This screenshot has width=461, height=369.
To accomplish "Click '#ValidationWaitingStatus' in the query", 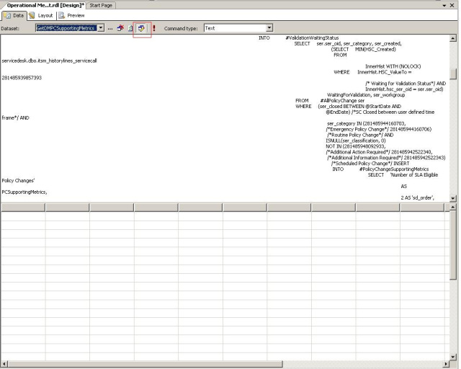I will point(312,37).
